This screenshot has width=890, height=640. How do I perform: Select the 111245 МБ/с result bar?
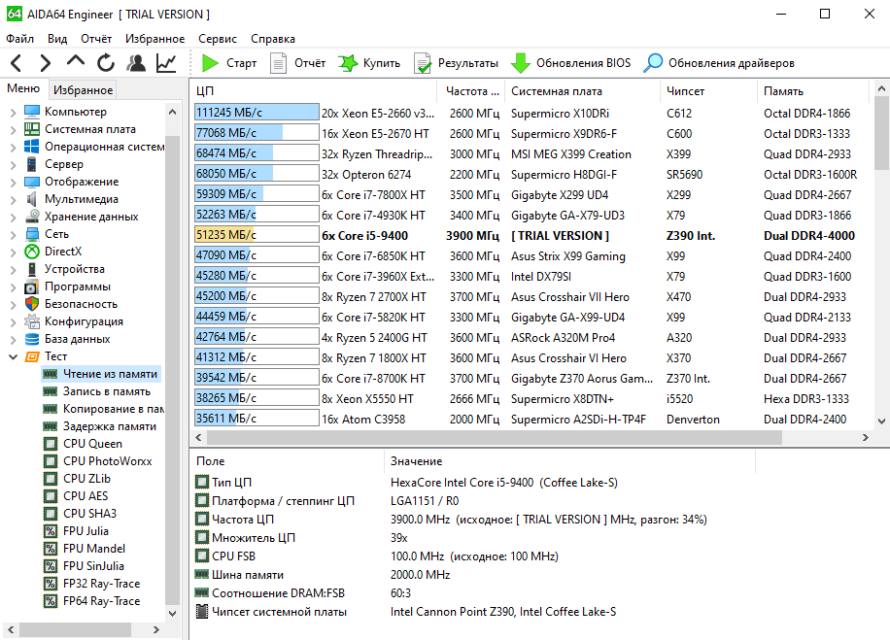pos(257,113)
